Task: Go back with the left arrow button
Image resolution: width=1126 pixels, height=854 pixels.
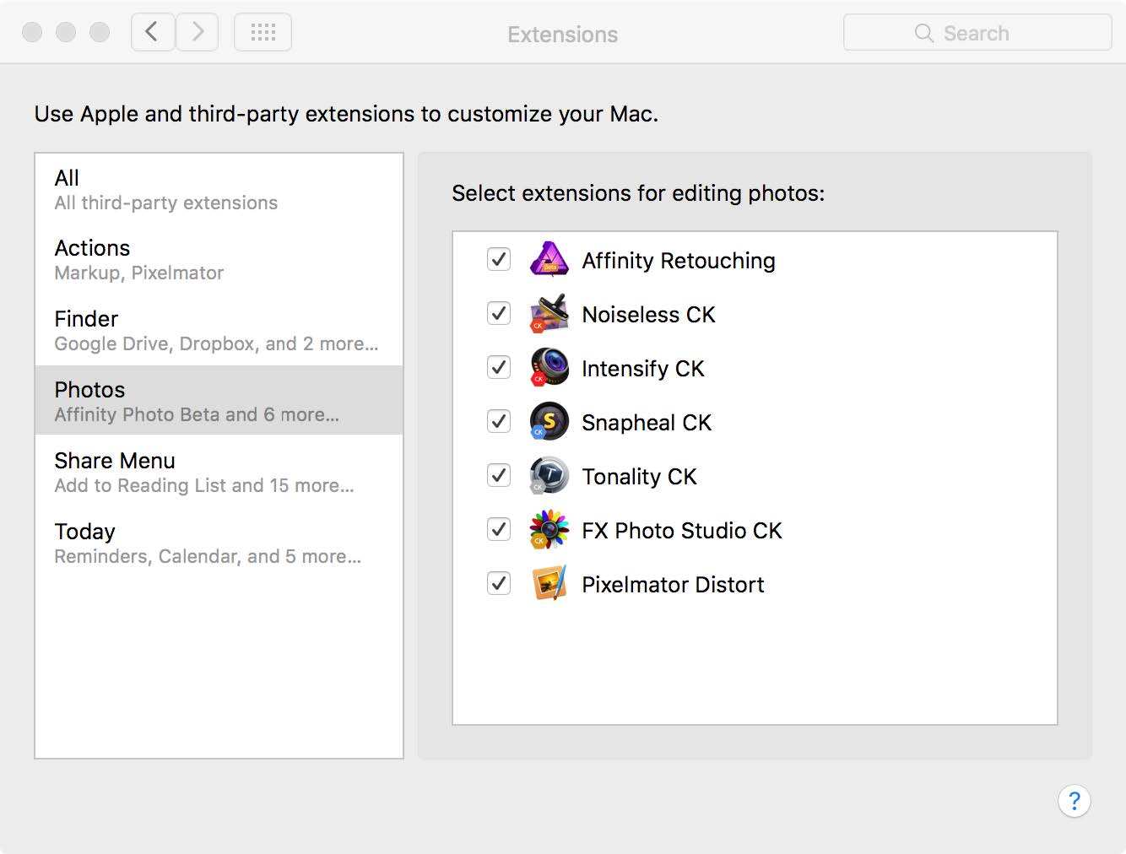Action: [x=153, y=33]
